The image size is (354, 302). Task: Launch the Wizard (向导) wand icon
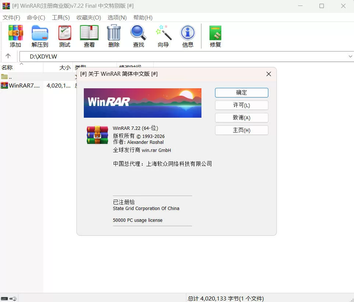(163, 32)
